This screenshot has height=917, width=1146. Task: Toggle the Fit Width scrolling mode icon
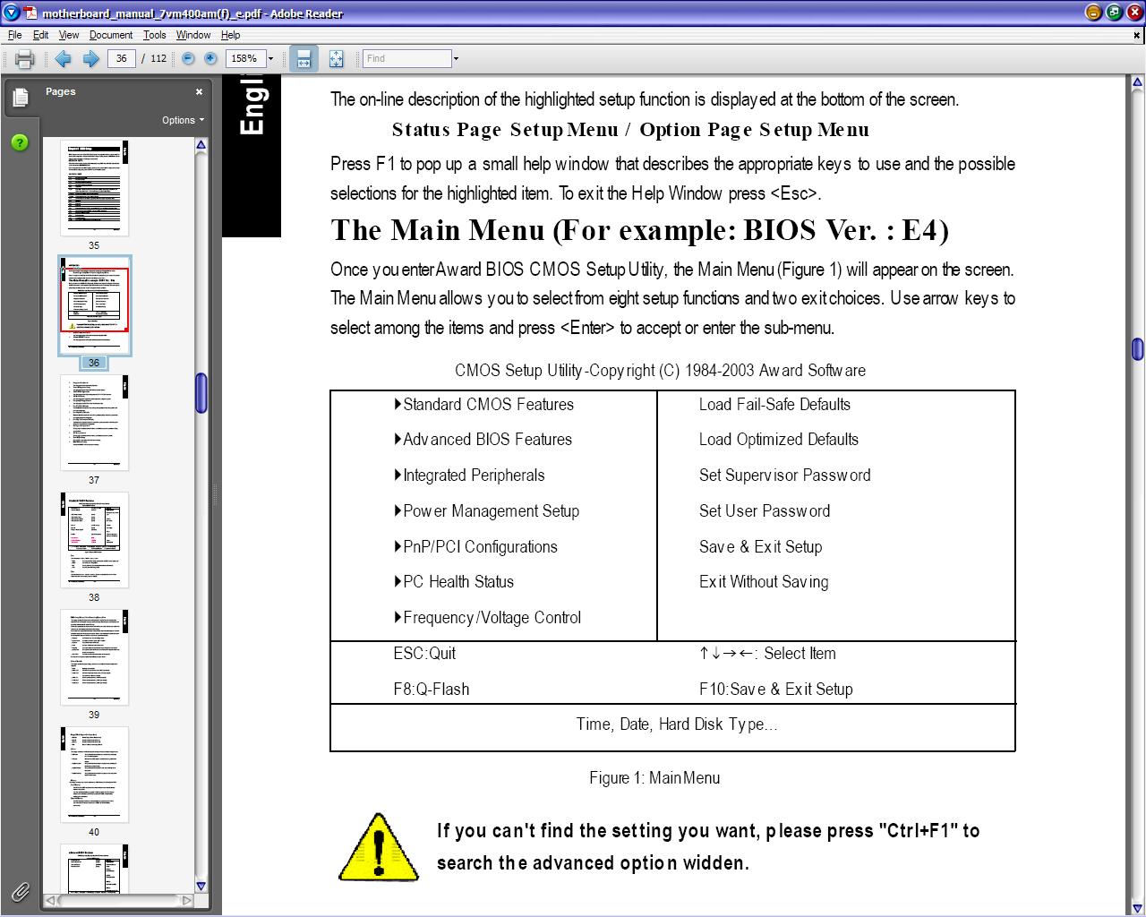coord(304,59)
